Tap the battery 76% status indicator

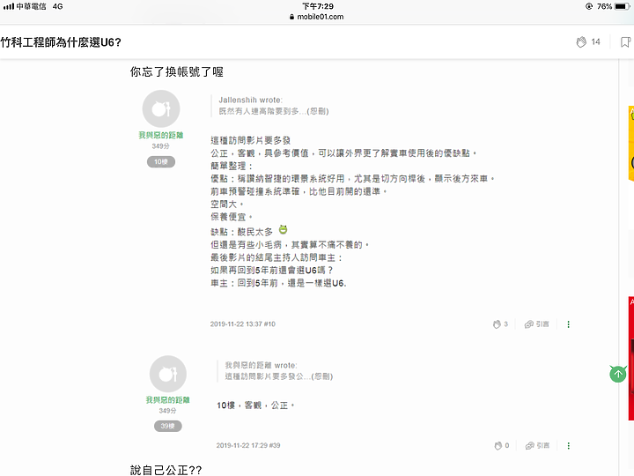tap(614, 6)
